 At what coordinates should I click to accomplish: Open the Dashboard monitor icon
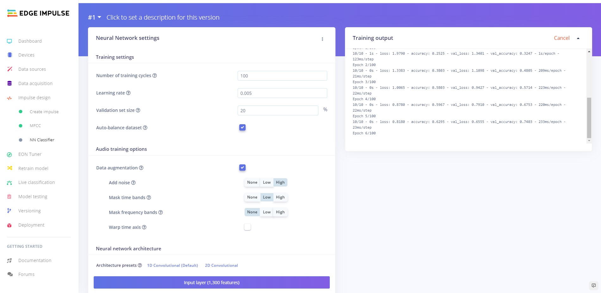pyautogui.click(x=9, y=41)
